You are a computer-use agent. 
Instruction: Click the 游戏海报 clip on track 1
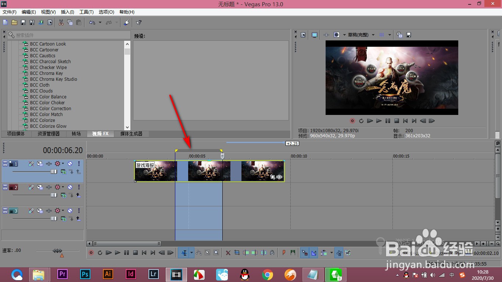point(209,171)
